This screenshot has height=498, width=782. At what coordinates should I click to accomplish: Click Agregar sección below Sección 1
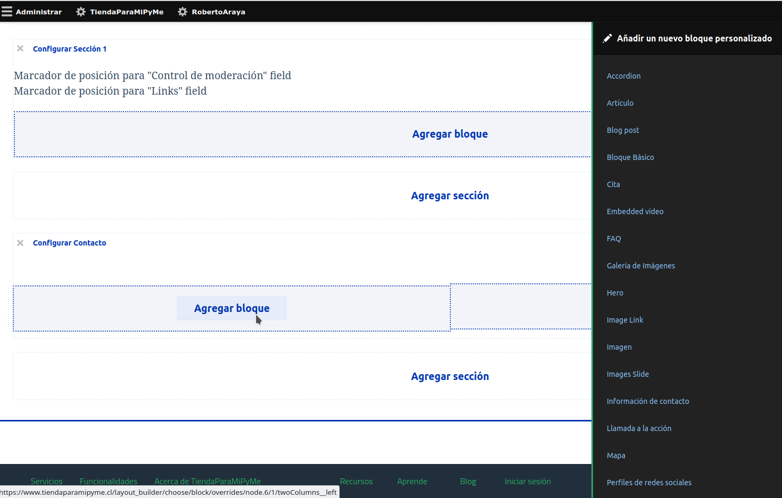pyautogui.click(x=450, y=196)
